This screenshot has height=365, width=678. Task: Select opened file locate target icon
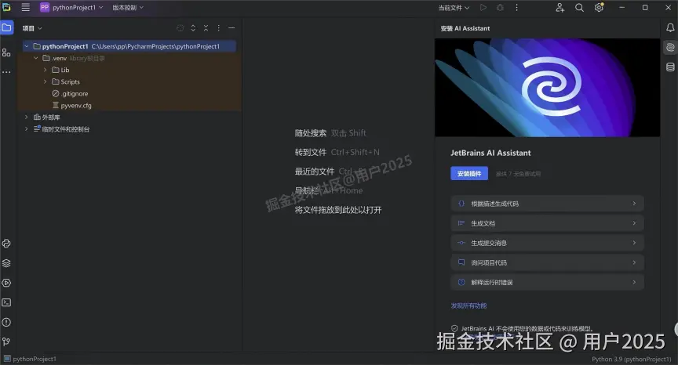[x=180, y=28]
